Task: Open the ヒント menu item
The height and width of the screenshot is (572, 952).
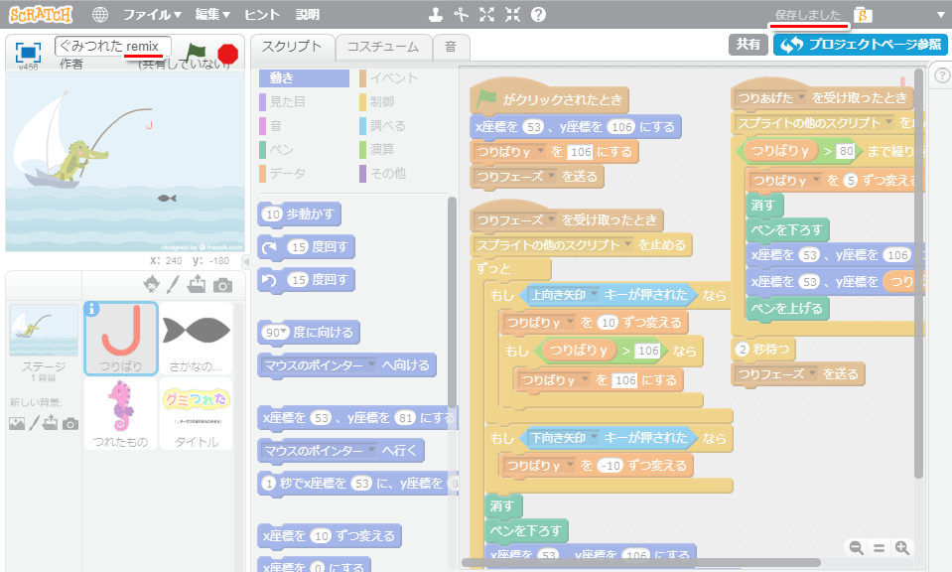Action: (x=262, y=15)
